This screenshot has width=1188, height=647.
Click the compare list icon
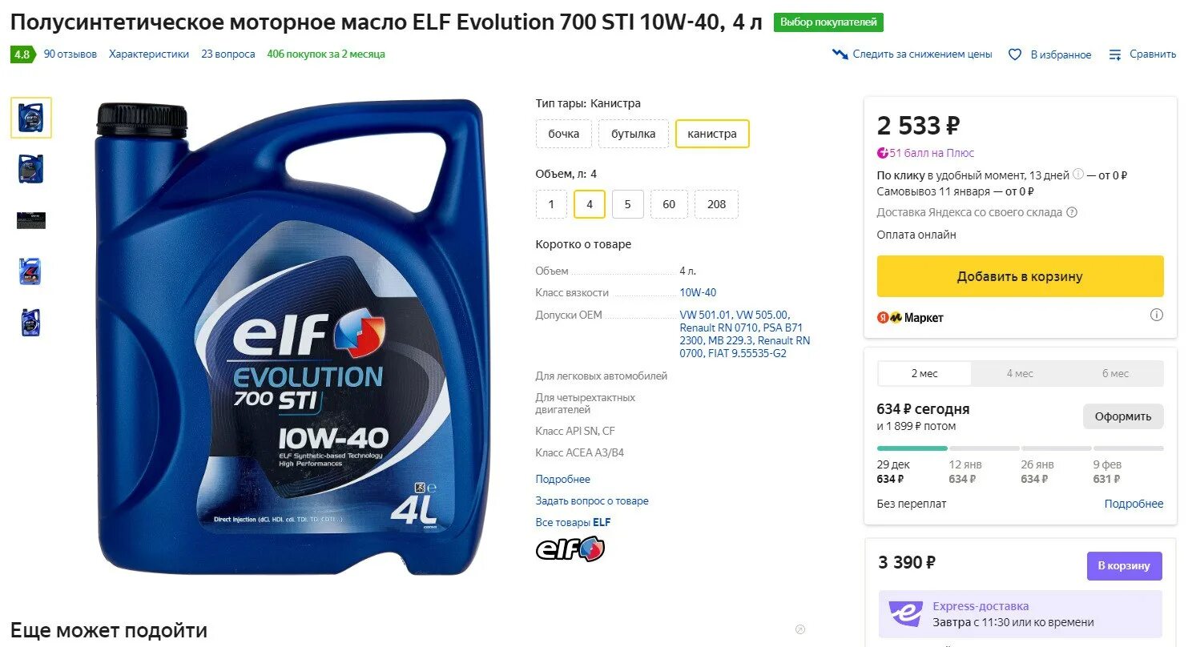(1115, 54)
